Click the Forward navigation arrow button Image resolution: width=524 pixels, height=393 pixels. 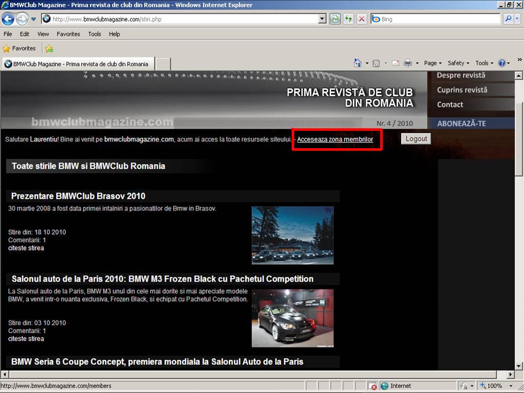pos(22,19)
